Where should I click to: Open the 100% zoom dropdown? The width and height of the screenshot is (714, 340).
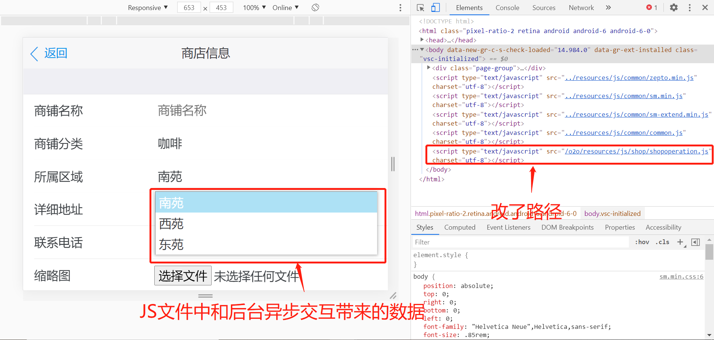click(254, 7)
